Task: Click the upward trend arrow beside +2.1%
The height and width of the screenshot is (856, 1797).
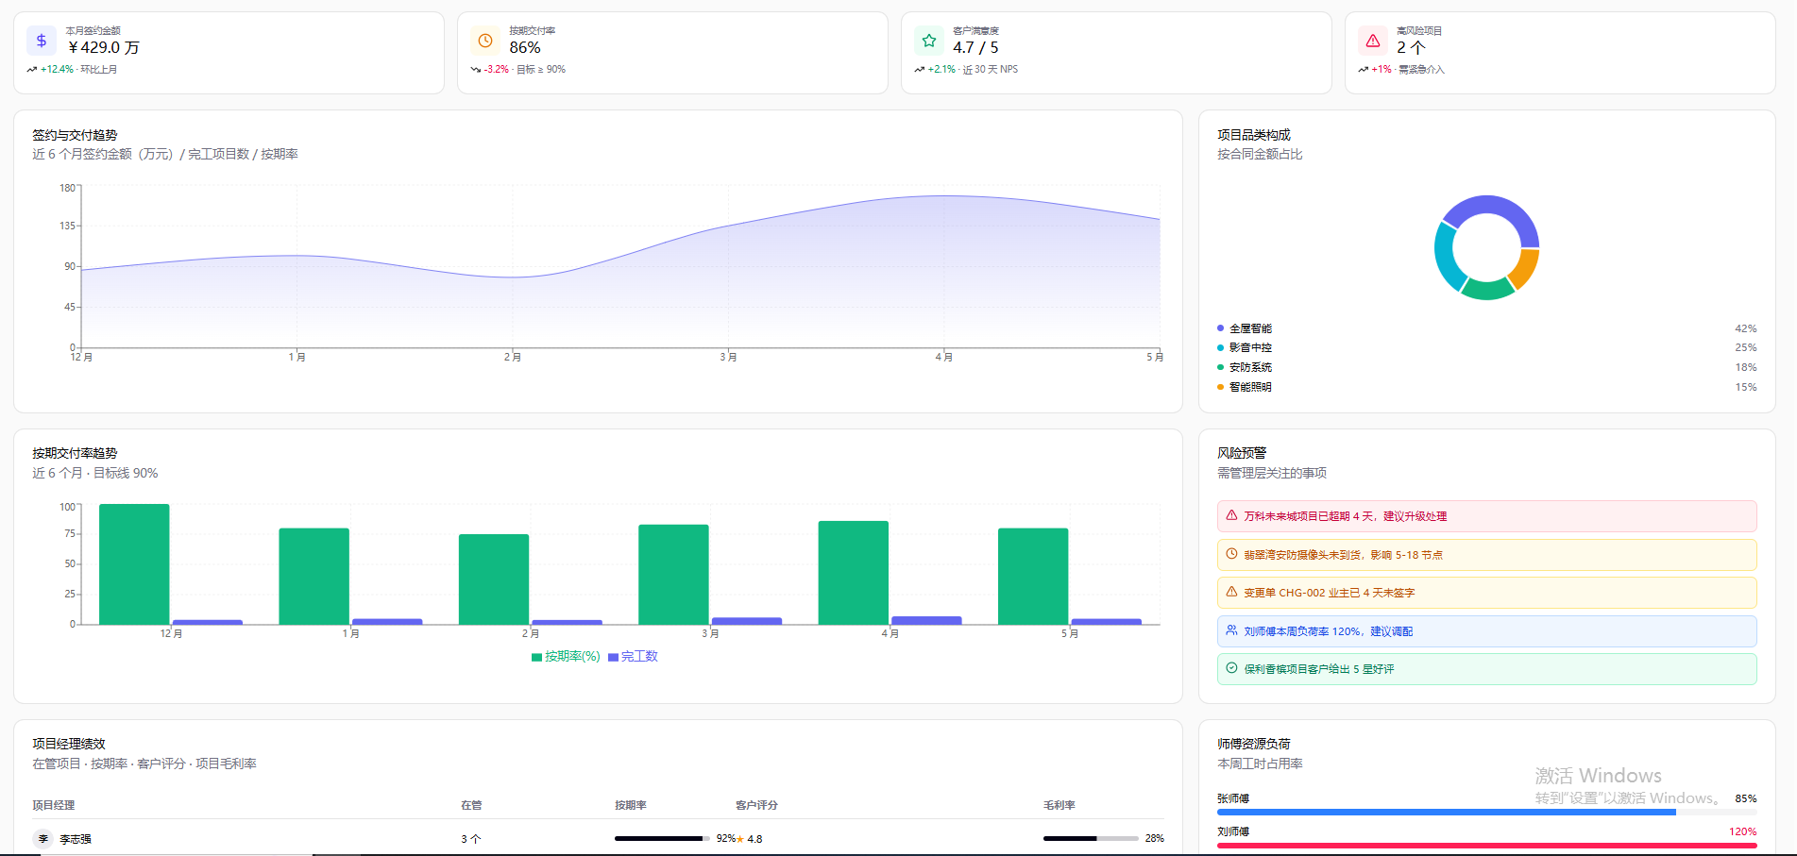Action: pyautogui.click(x=920, y=70)
